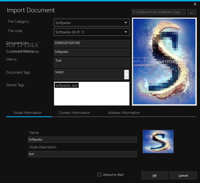200x183 pixels.
Task: Click the Node Description input field
Action: (82, 154)
